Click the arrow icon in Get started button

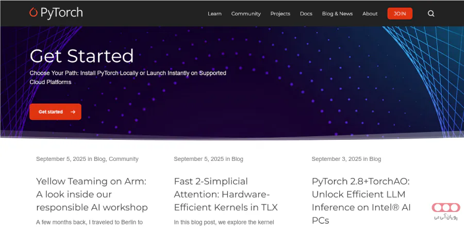click(x=73, y=112)
